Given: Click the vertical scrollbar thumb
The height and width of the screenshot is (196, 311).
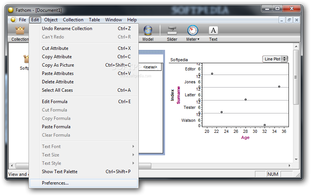Looking at the screenshot, I should click(296, 77).
